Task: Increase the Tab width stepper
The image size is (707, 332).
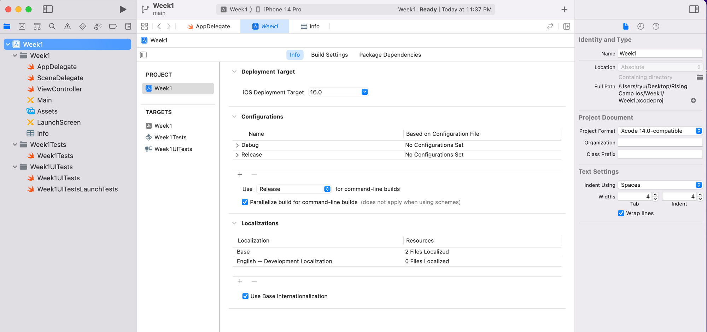Action: [655, 194]
